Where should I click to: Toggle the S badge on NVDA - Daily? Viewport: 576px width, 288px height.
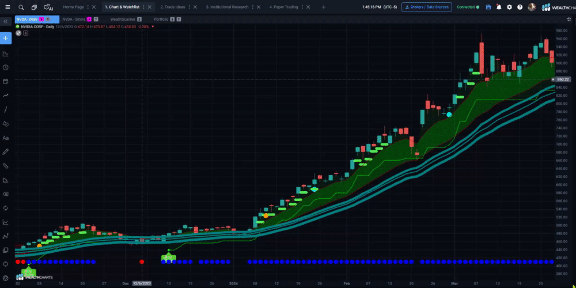point(41,19)
